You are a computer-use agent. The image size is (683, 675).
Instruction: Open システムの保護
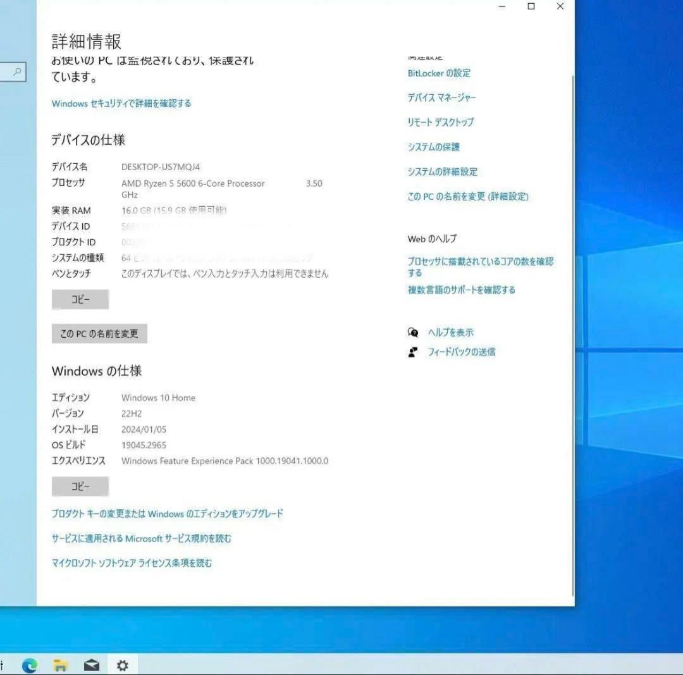tap(433, 147)
